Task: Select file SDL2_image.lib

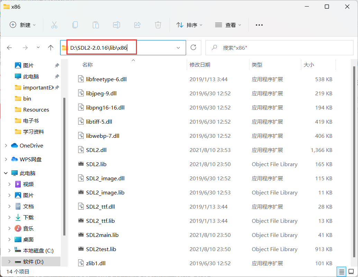Action: point(105,192)
